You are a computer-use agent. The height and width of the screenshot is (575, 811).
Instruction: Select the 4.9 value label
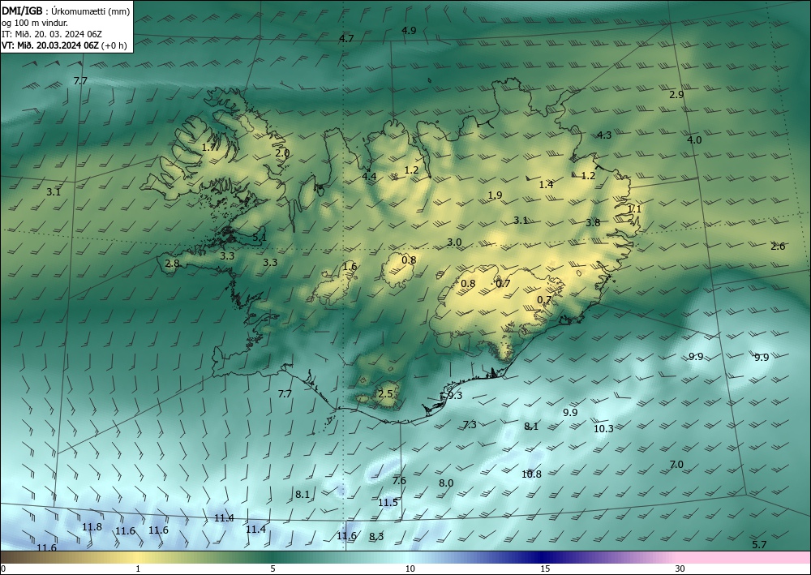pyautogui.click(x=409, y=31)
